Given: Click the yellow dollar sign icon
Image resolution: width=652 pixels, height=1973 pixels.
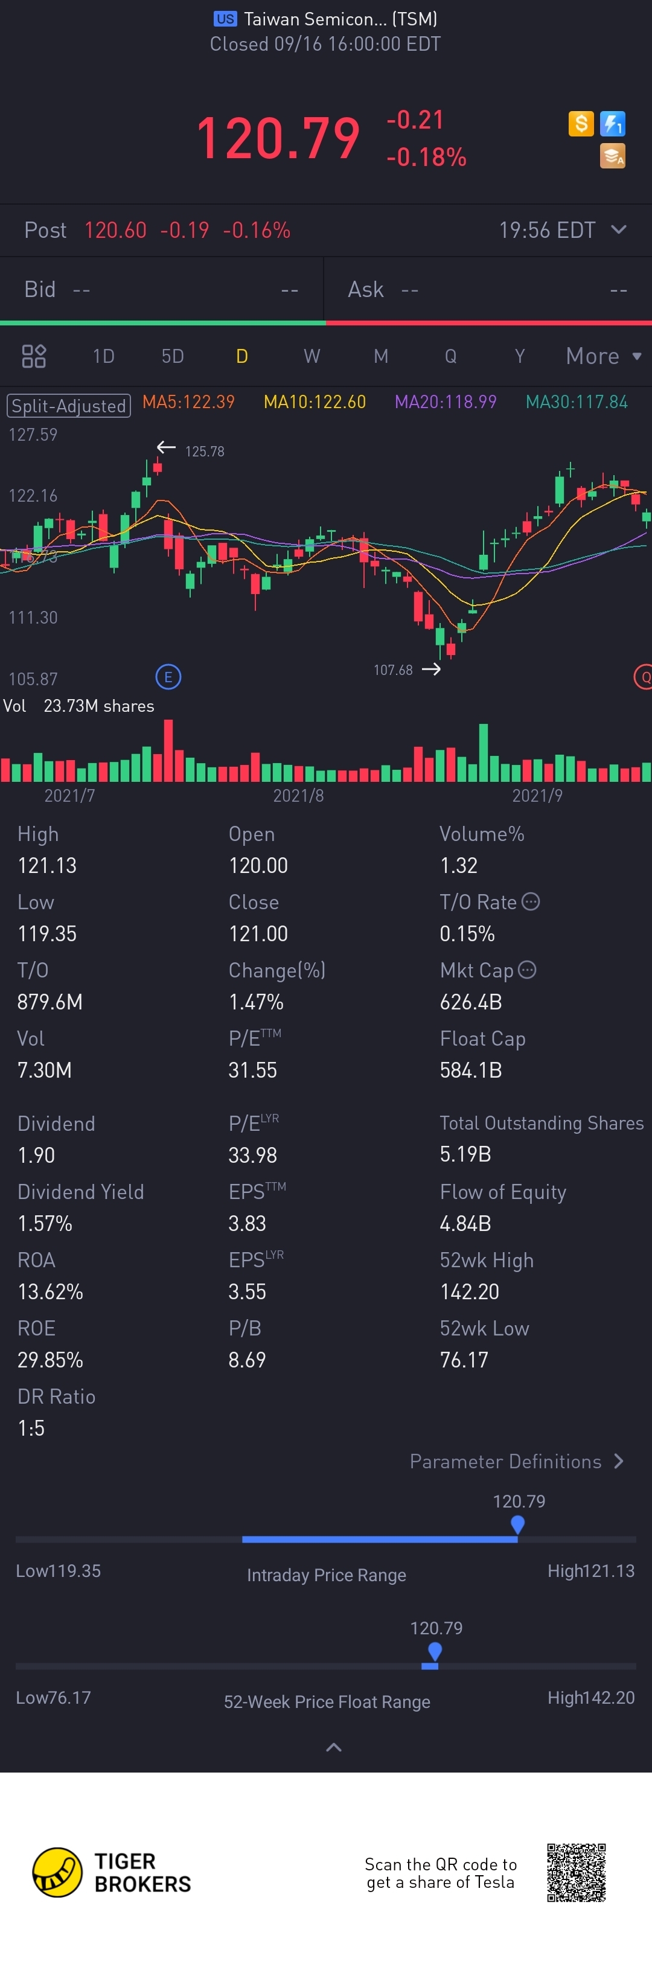Looking at the screenshot, I should click(581, 123).
